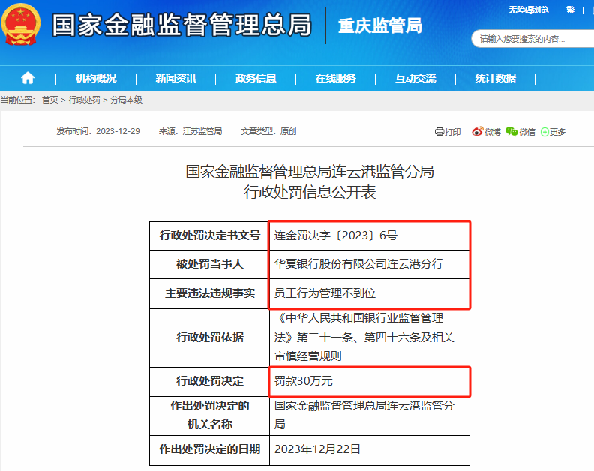Open the 新闻资讯 menu
The height and width of the screenshot is (471, 594).
pyautogui.click(x=175, y=79)
